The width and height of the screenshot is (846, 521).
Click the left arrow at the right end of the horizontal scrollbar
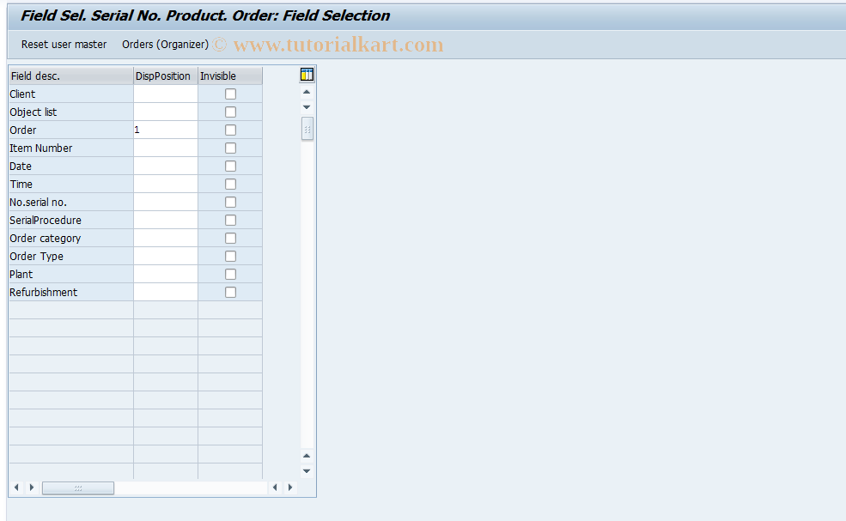pos(275,488)
